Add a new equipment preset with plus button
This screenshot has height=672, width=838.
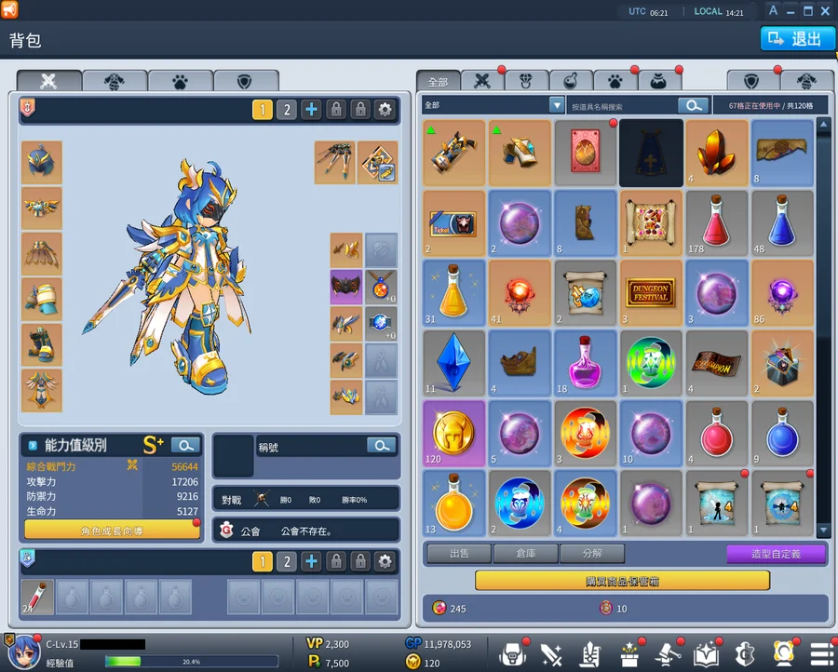(x=312, y=110)
